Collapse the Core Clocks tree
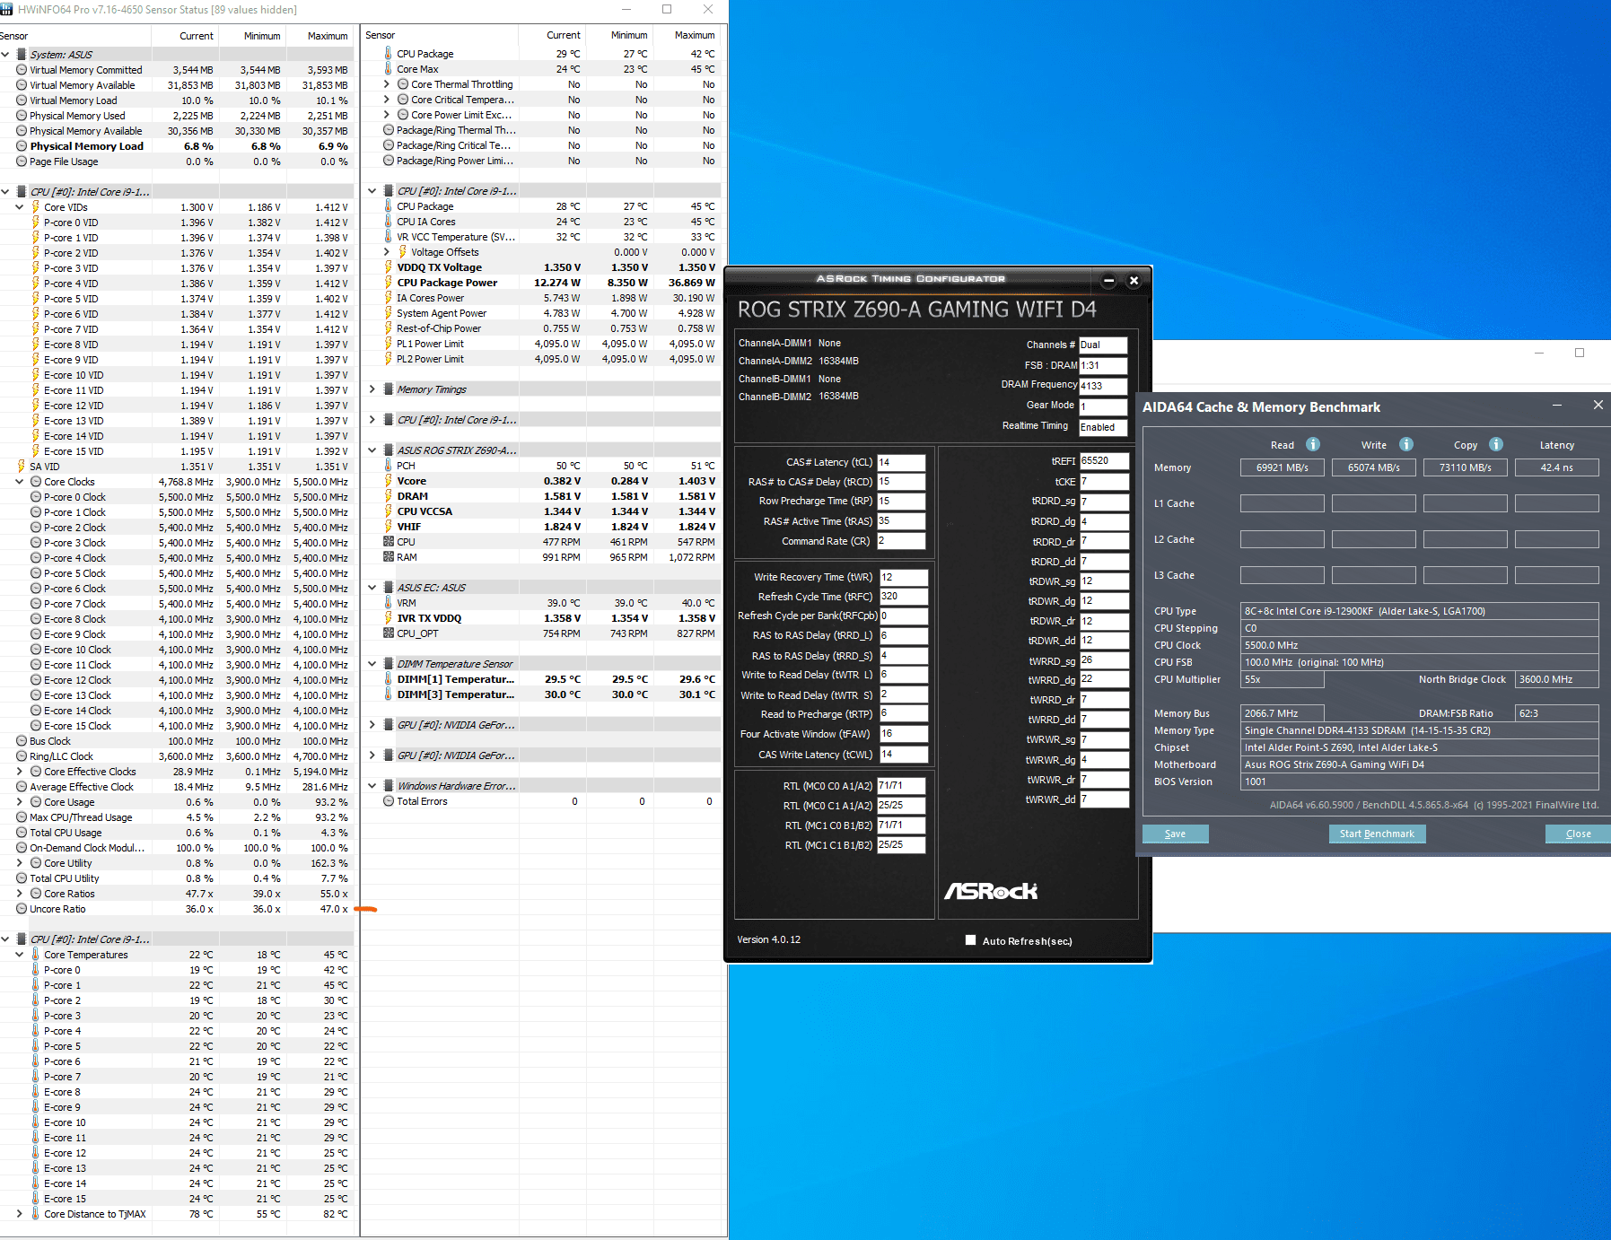Image resolution: width=1611 pixels, height=1240 pixels. (x=20, y=482)
